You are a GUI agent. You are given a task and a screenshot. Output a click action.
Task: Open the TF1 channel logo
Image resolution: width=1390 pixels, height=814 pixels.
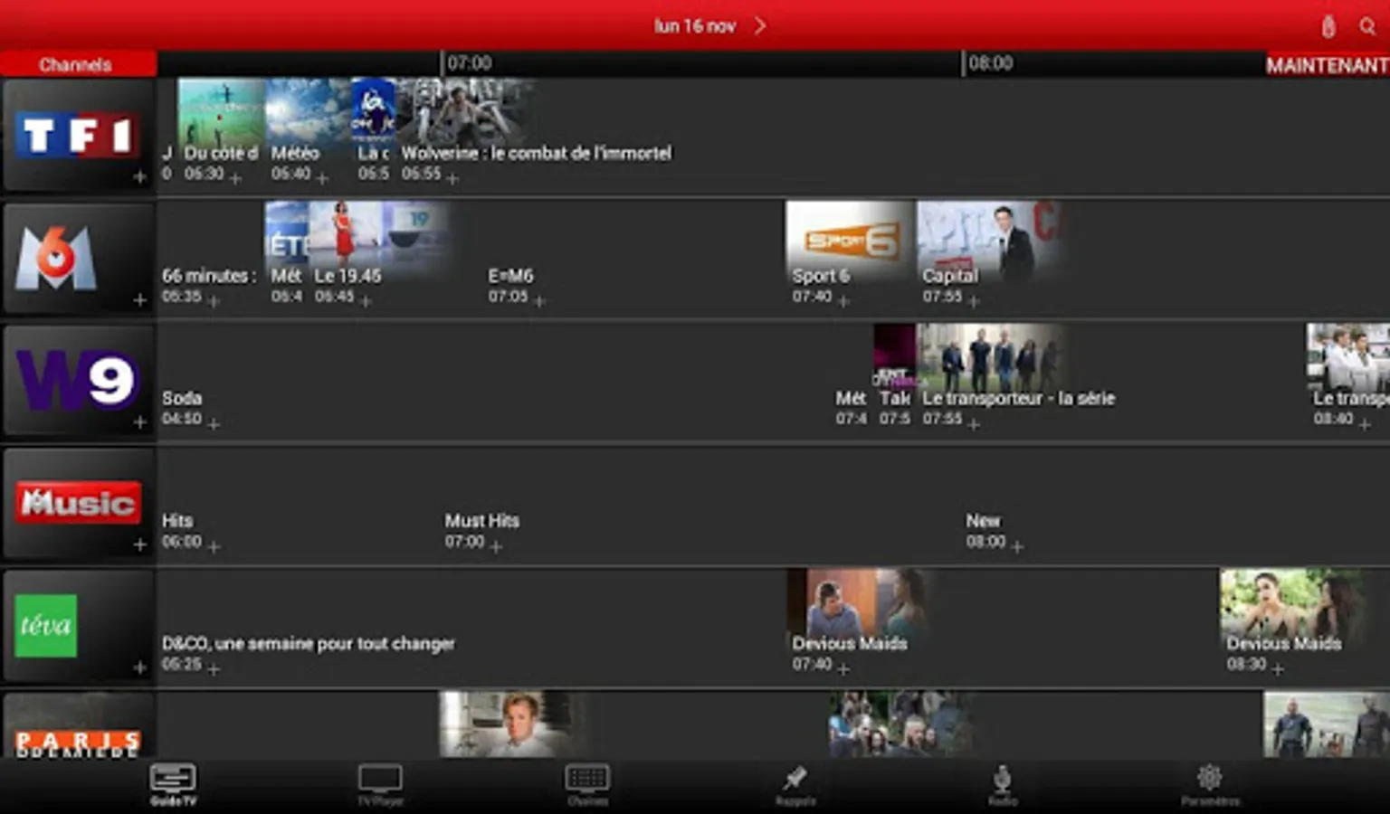coord(78,136)
